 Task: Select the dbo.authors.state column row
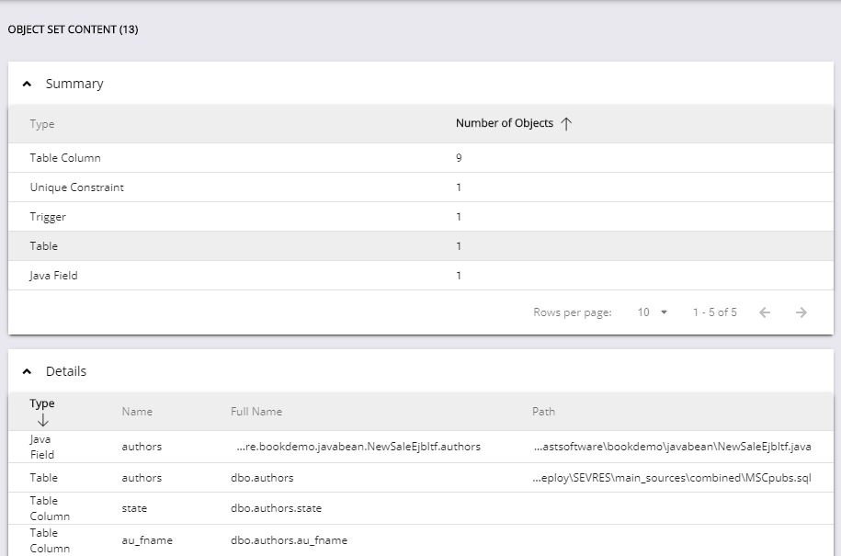coord(276,508)
